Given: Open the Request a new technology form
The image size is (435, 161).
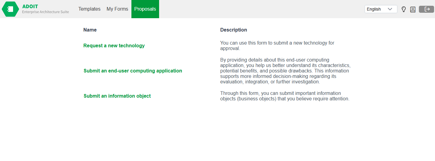Looking at the screenshot, I should pyautogui.click(x=114, y=46).
